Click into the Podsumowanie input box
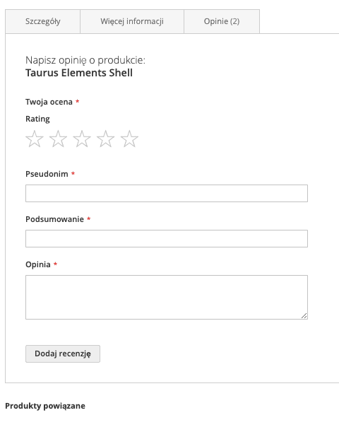This screenshot has height=444, width=339. [167, 239]
